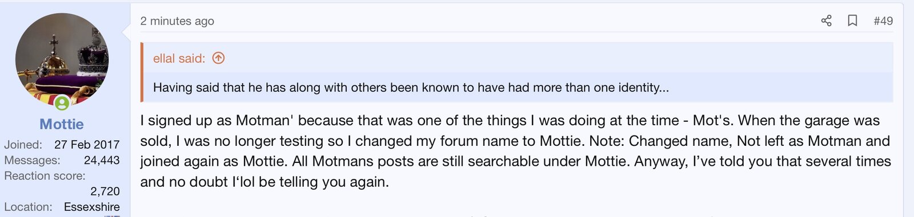The width and height of the screenshot is (914, 217).
Task: Click the Reaction score value 2,720
Action: [x=105, y=191]
